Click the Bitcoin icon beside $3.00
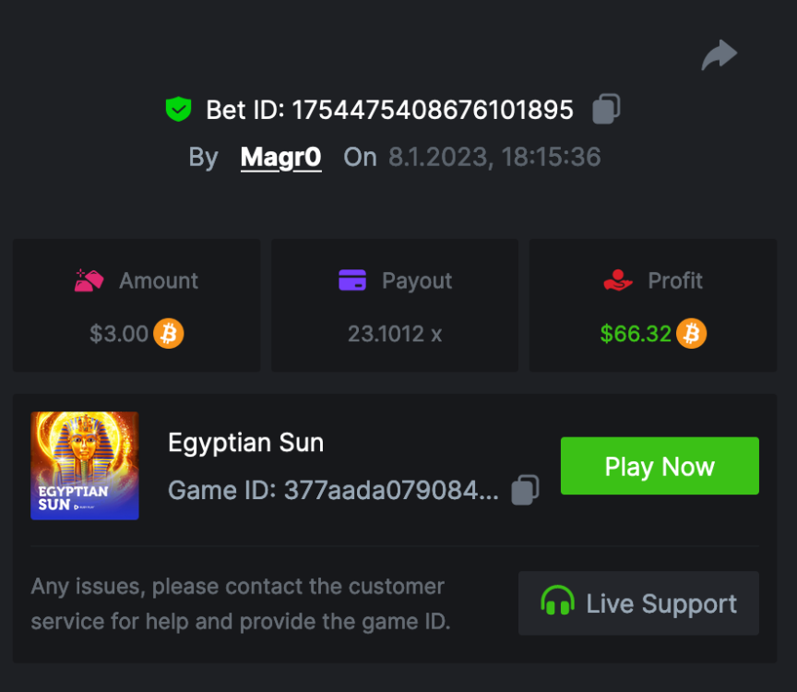The height and width of the screenshot is (692, 797). coord(169,333)
